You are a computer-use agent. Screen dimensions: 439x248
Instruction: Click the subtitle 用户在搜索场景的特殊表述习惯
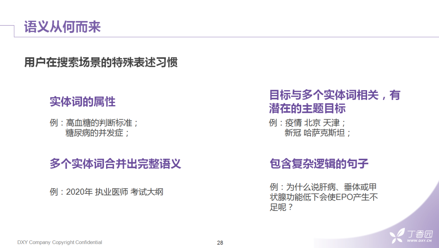101,62
